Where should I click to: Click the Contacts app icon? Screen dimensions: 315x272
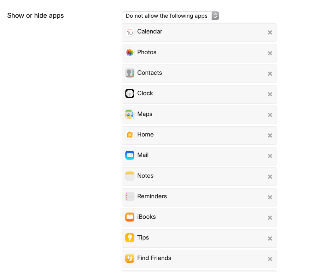(130, 73)
